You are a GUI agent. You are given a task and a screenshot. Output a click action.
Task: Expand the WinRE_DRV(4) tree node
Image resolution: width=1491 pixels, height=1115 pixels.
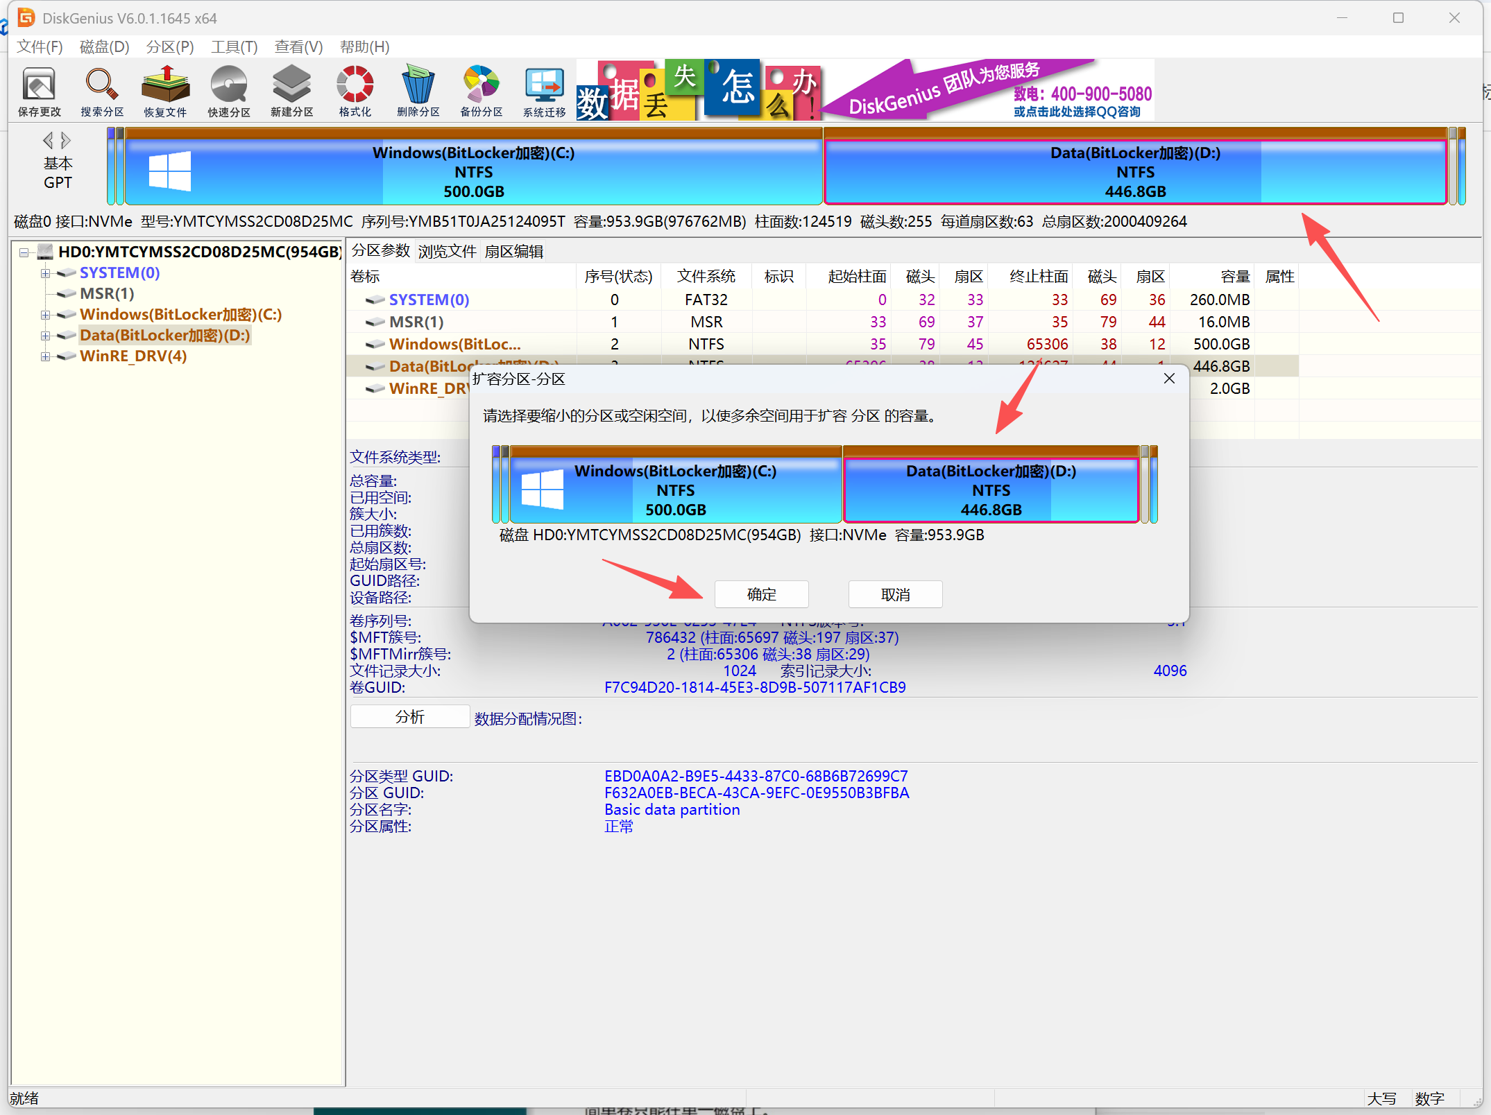coord(45,356)
